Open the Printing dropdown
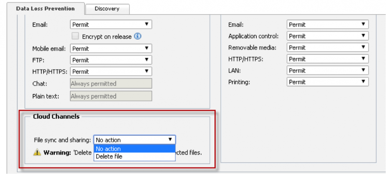The width and height of the screenshot is (386, 174). [327, 82]
